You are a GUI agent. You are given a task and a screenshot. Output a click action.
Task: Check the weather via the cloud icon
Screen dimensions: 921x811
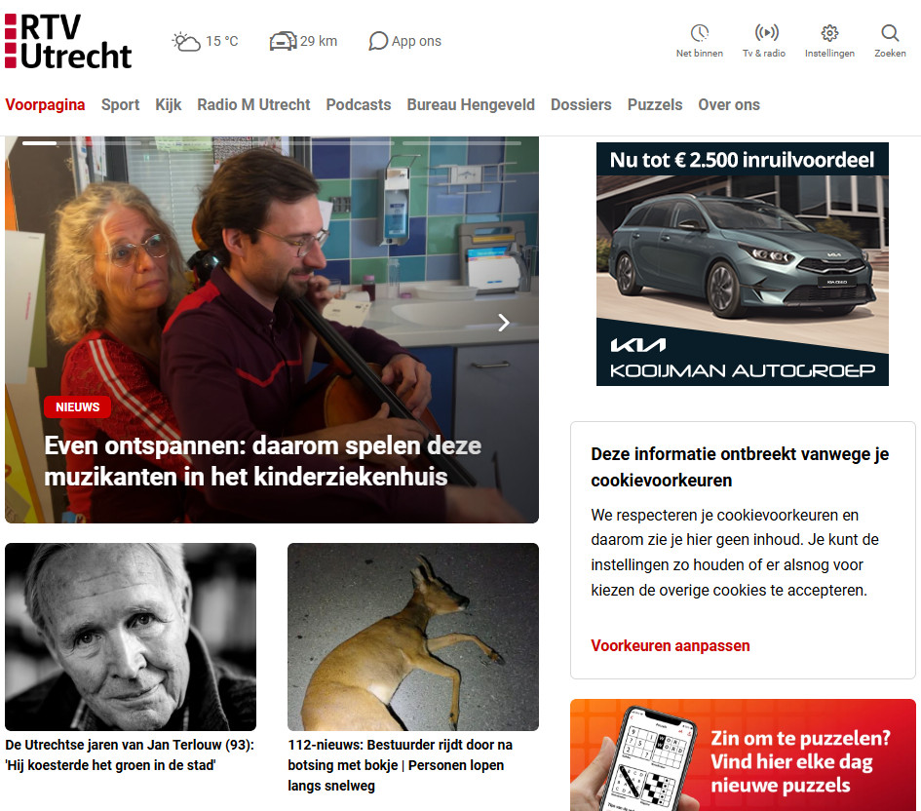tap(186, 41)
